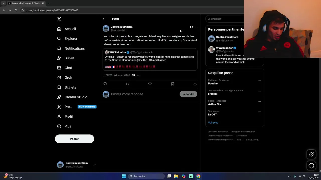Open Grok from the sidebar
The height and width of the screenshot is (180, 321).
click(x=65, y=78)
